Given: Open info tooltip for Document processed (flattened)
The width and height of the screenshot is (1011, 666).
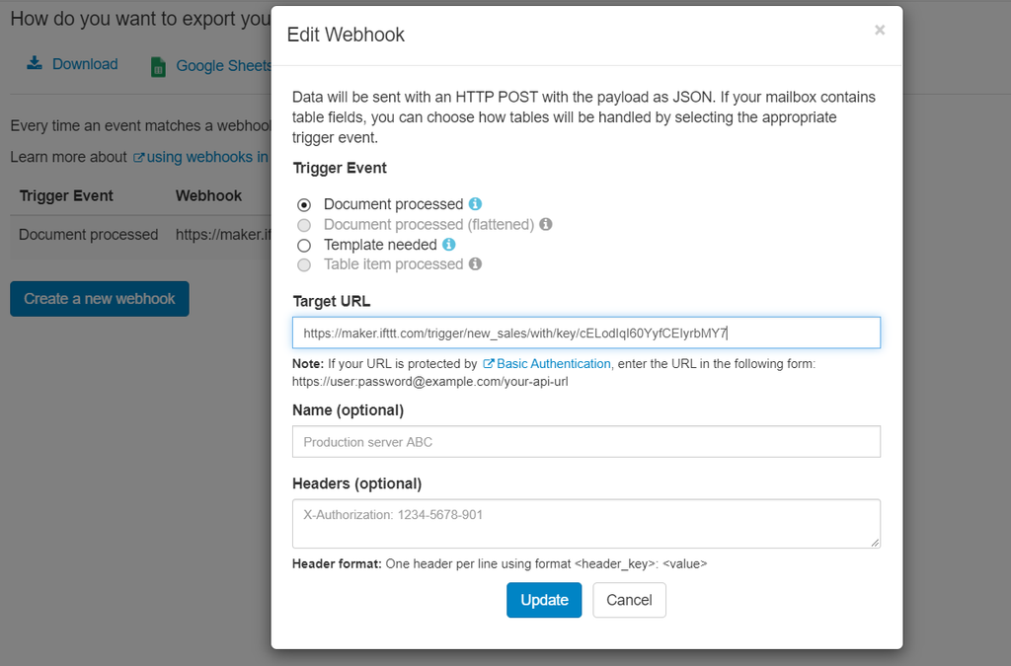Looking at the screenshot, I should pos(545,224).
